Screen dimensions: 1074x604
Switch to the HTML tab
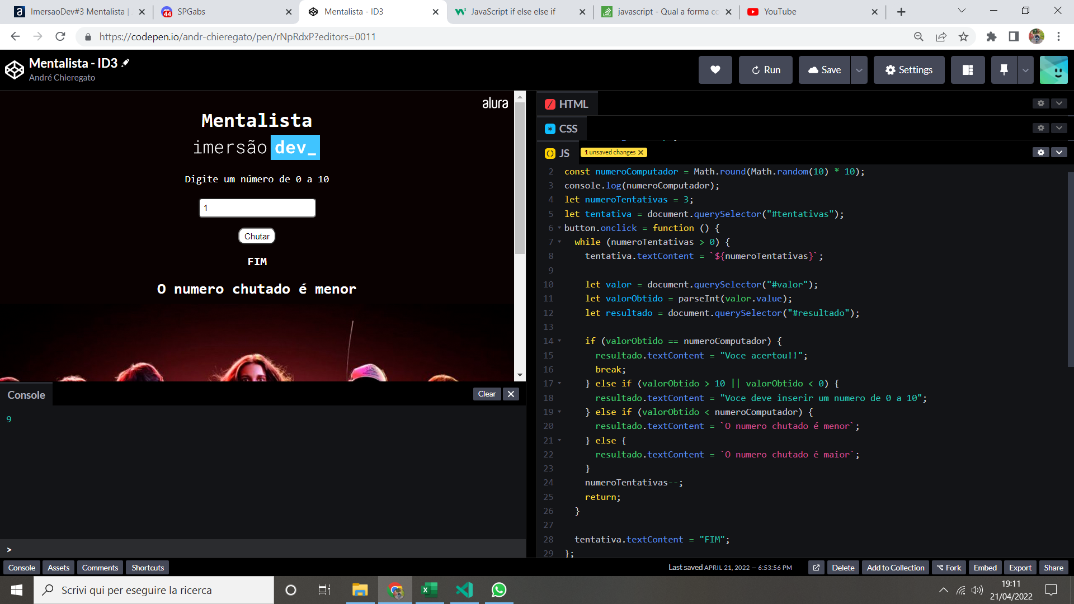click(574, 104)
